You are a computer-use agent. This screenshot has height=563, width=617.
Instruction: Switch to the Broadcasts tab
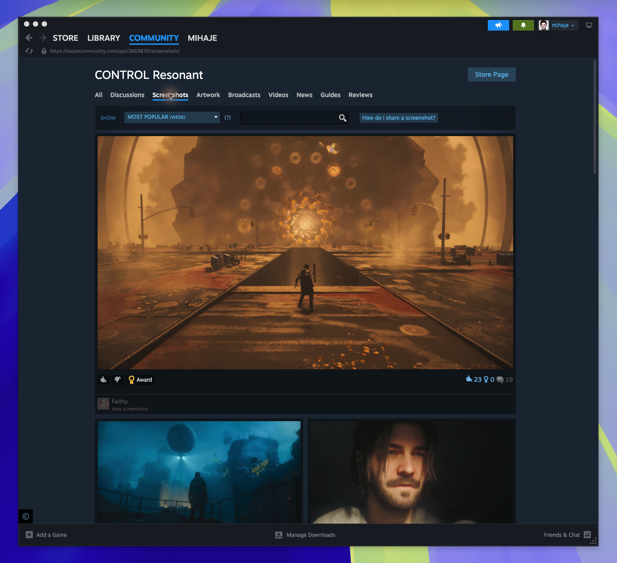(x=244, y=95)
